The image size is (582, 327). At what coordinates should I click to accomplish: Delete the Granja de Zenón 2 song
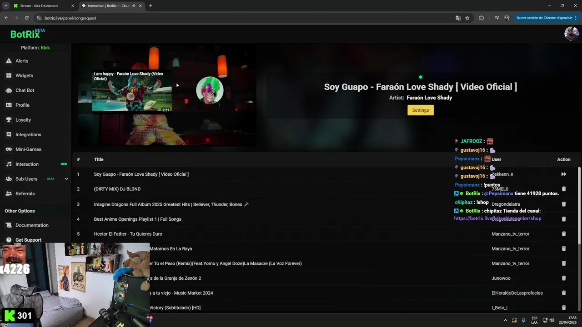click(x=564, y=278)
